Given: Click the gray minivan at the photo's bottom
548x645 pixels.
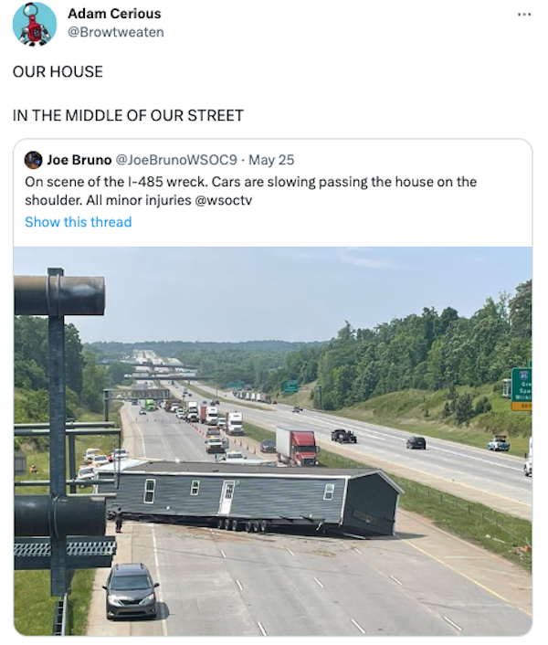Looking at the screenshot, I should (x=131, y=589).
